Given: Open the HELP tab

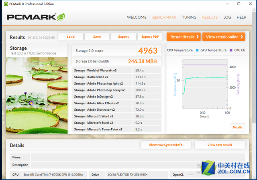Looking at the screenshot, I should [x=241, y=17].
